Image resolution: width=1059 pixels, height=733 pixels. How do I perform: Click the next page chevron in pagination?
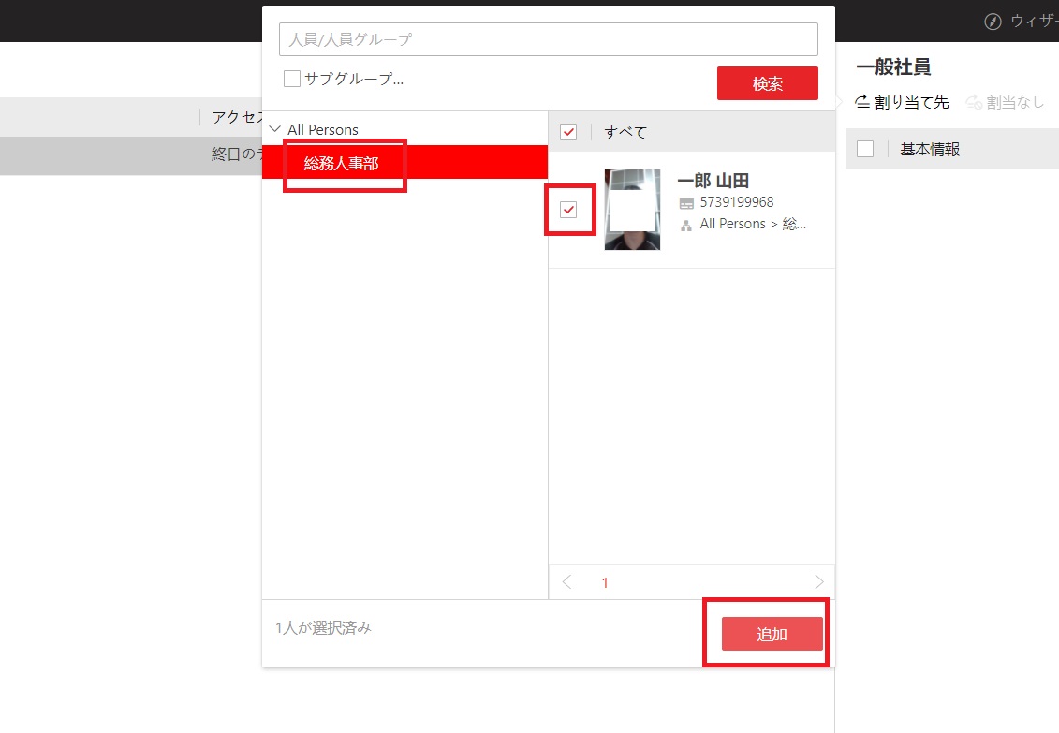[818, 581]
